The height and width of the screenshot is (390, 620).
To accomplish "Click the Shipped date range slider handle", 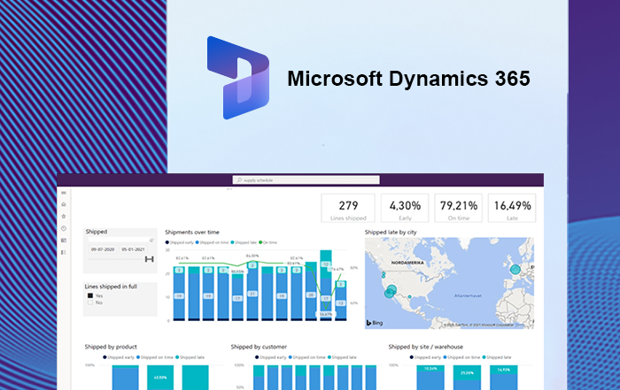I will [149, 259].
